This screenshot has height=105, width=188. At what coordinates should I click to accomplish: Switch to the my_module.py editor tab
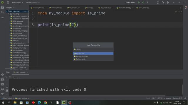105,8
